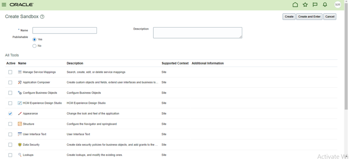Enable the Data Security checkbox
Image resolution: width=349 pixels, height=159 pixels.
[10, 145]
